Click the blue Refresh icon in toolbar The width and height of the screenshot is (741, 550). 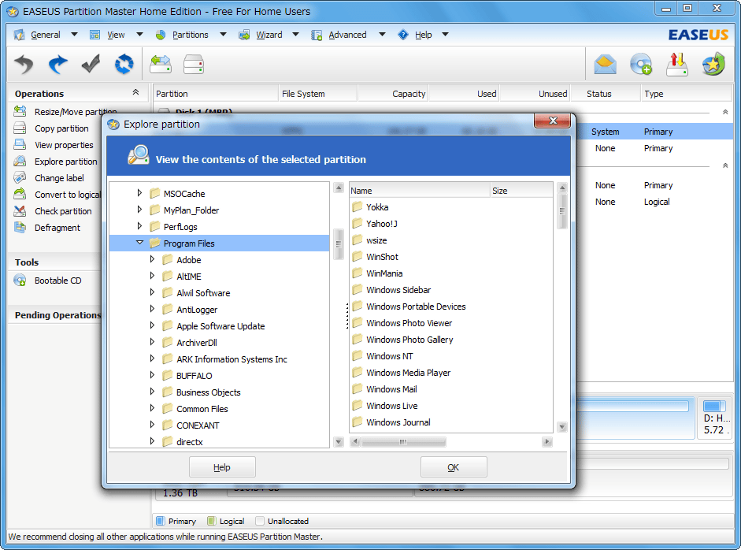coord(124,65)
